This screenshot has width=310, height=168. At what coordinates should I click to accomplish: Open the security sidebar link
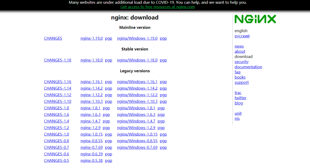241,62
